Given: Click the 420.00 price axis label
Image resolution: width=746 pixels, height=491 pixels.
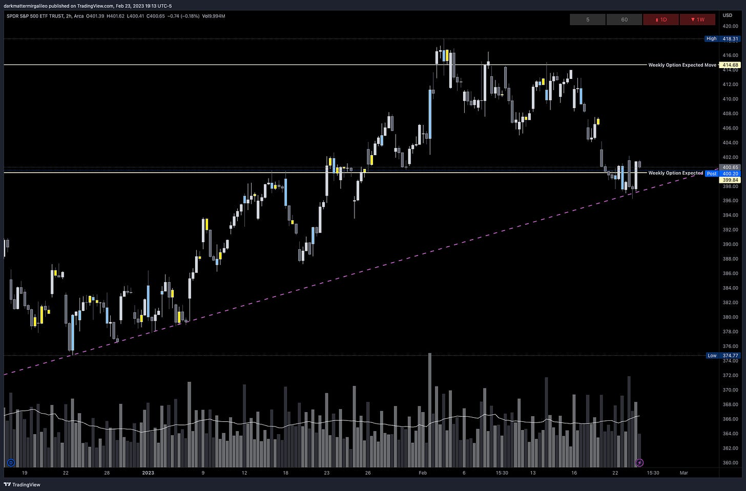Looking at the screenshot, I should coord(730,26).
